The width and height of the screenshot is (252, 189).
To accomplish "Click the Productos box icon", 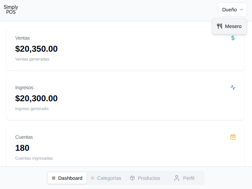I will click(x=133, y=178).
